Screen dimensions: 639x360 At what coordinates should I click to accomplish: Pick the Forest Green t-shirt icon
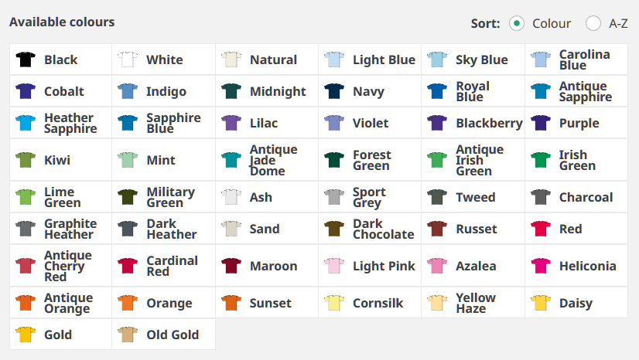coord(333,160)
